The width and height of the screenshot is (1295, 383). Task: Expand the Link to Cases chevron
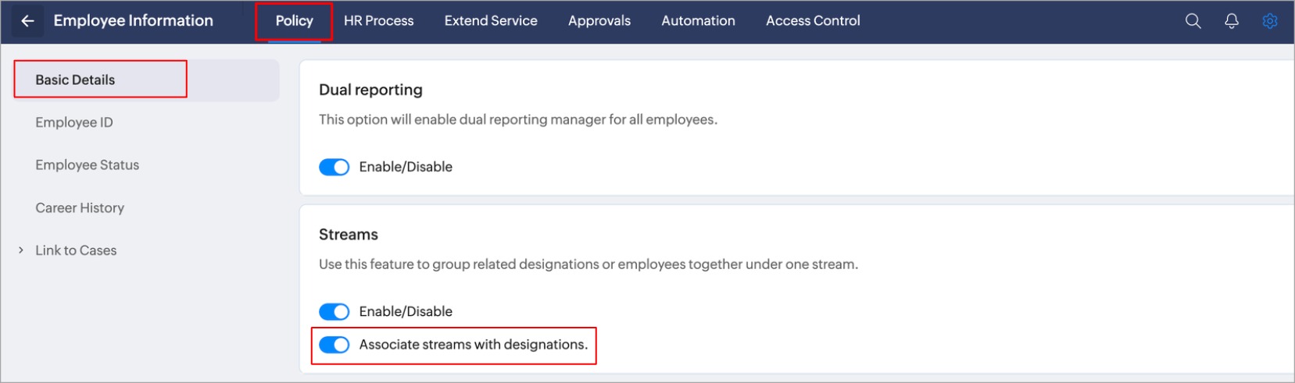coord(21,250)
